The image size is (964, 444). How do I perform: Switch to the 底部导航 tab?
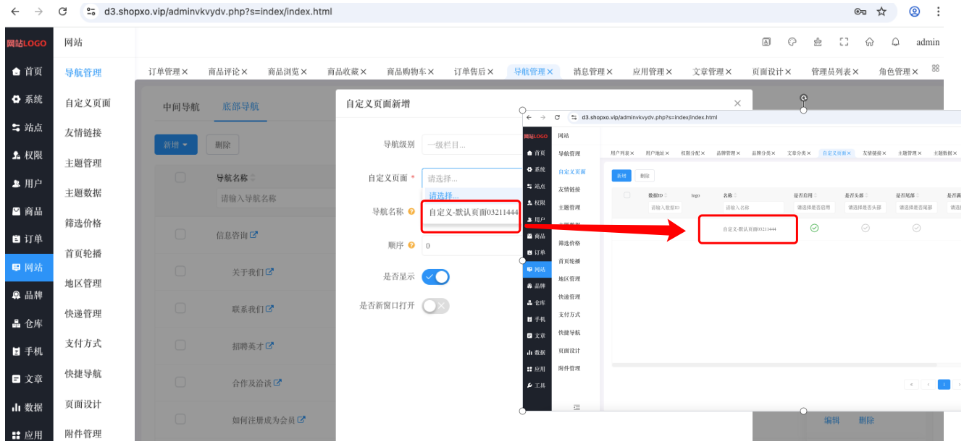240,107
